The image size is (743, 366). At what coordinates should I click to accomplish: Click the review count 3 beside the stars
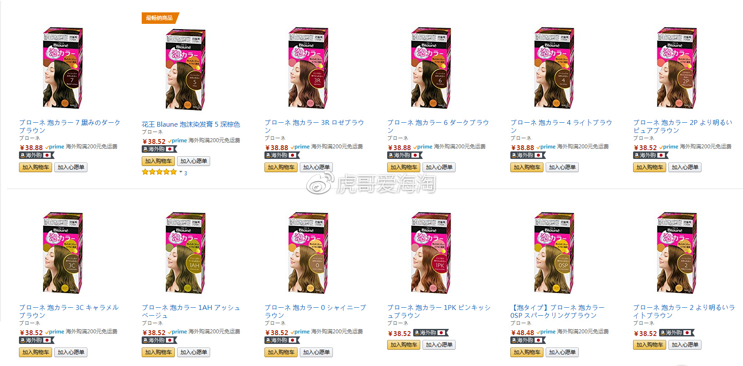(x=185, y=173)
